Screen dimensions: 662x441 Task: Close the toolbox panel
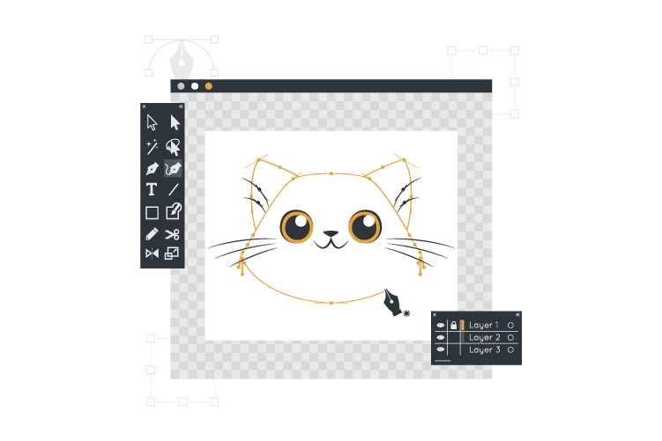point(144,107)
